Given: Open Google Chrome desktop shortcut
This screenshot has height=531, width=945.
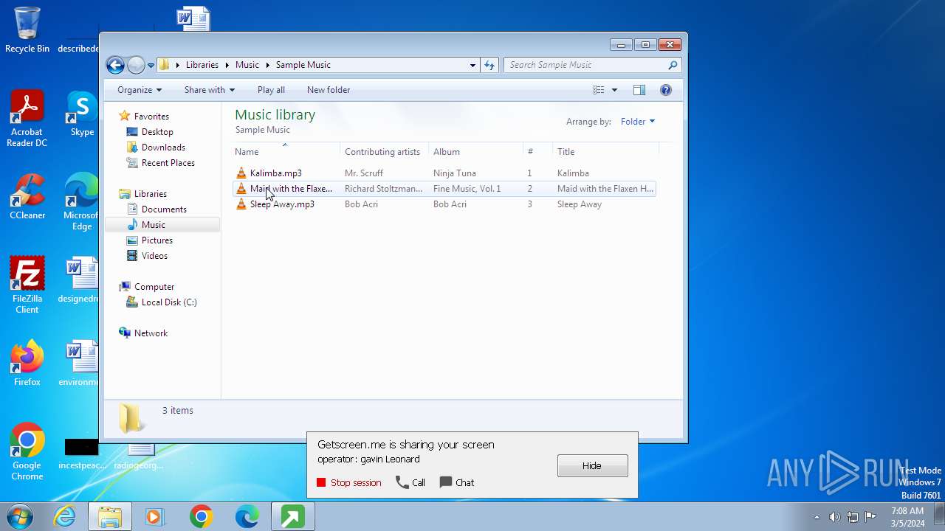Looking at the screenshot, I should [27, 451].
